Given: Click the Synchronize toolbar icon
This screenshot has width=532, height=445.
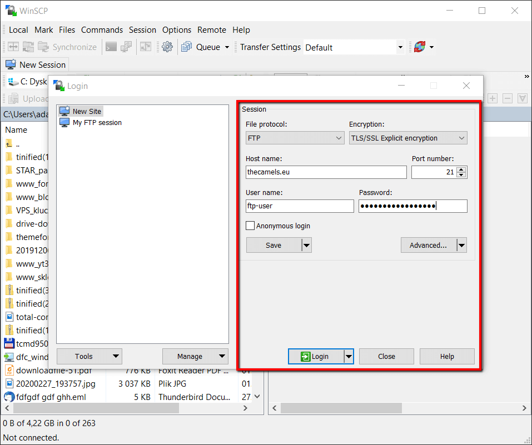Looking at the screenshot, I should click(x=43, y=47).
